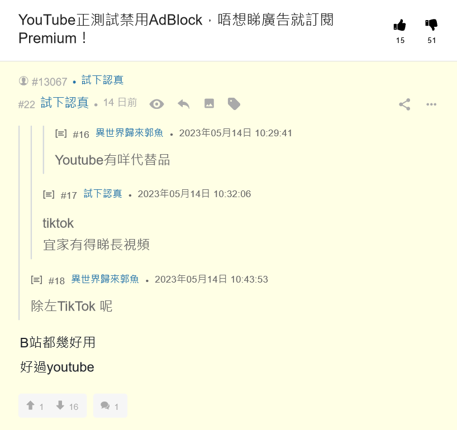Click the tag icon on post #22
Viewport: 457px width, 430px height.
234,104
